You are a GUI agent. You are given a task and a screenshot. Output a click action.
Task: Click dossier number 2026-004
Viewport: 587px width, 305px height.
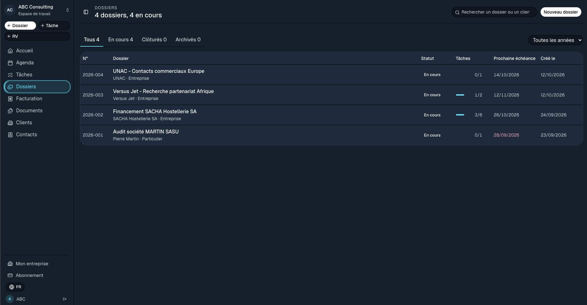click(93, 75)
